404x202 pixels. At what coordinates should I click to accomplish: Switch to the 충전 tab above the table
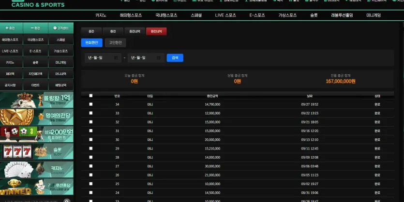tap(91, 31)
